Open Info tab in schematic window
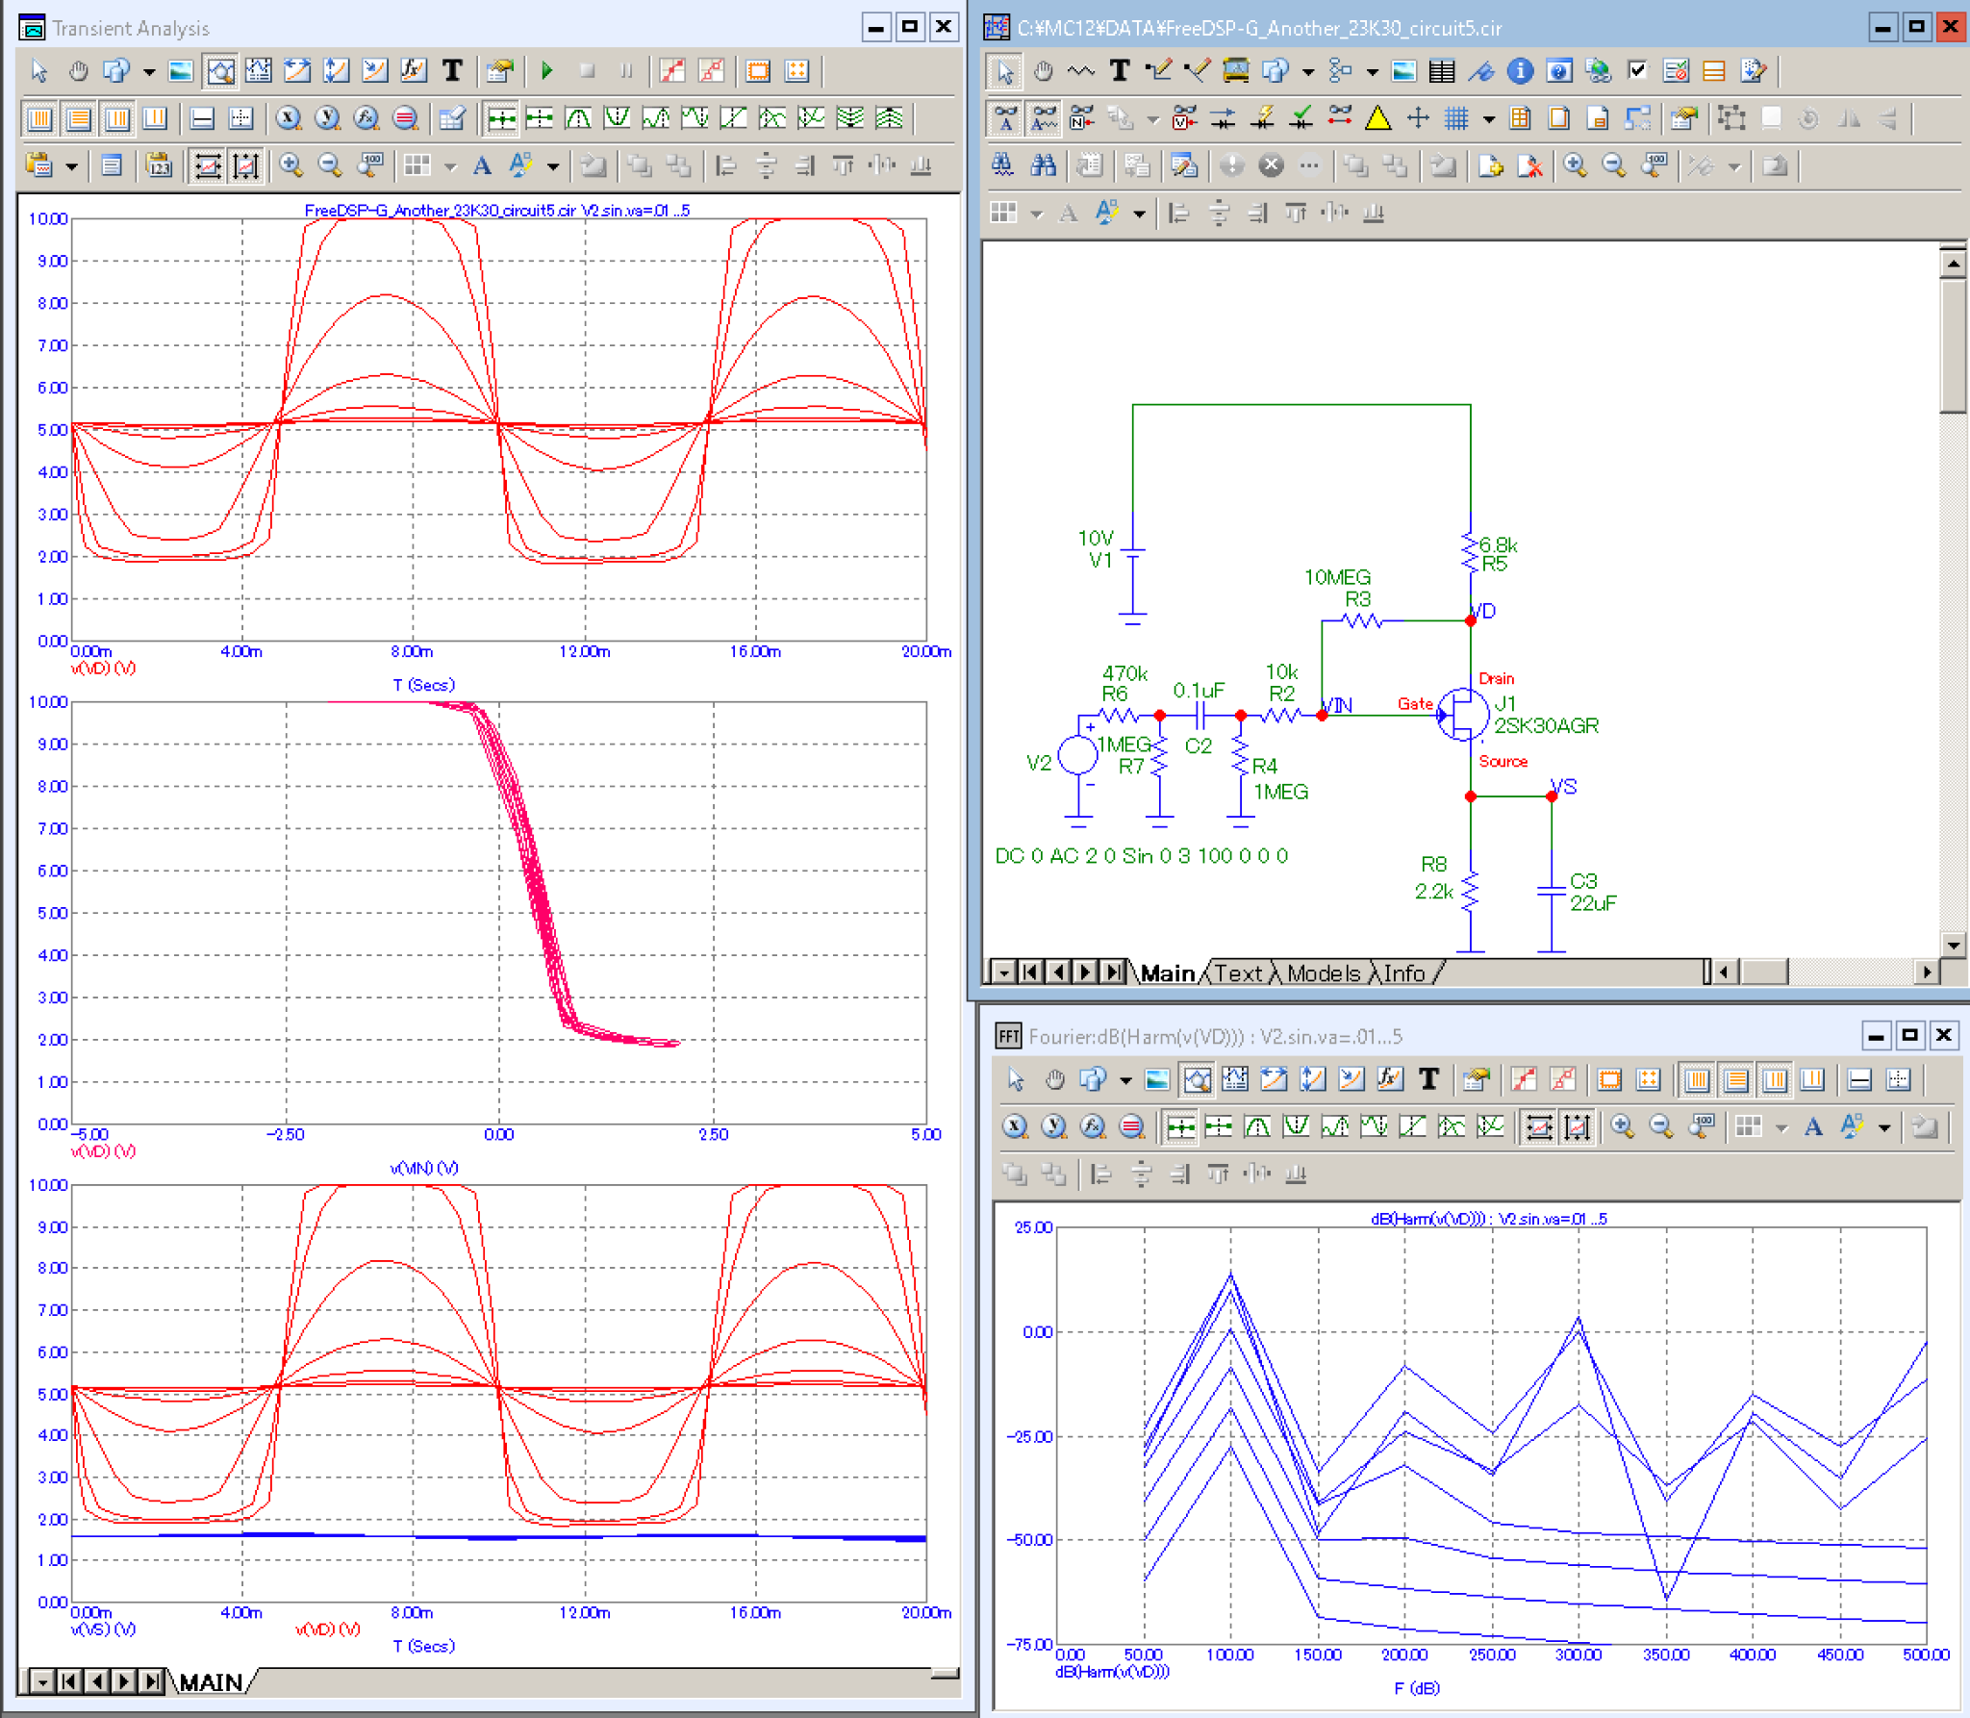This screenshot has height=1718, width=1970. (1404, 973)
